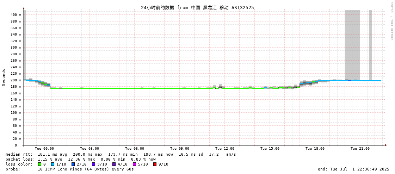Click the graph title with AS132525
This screenshot has height=174, width=395.
(197, 7)
